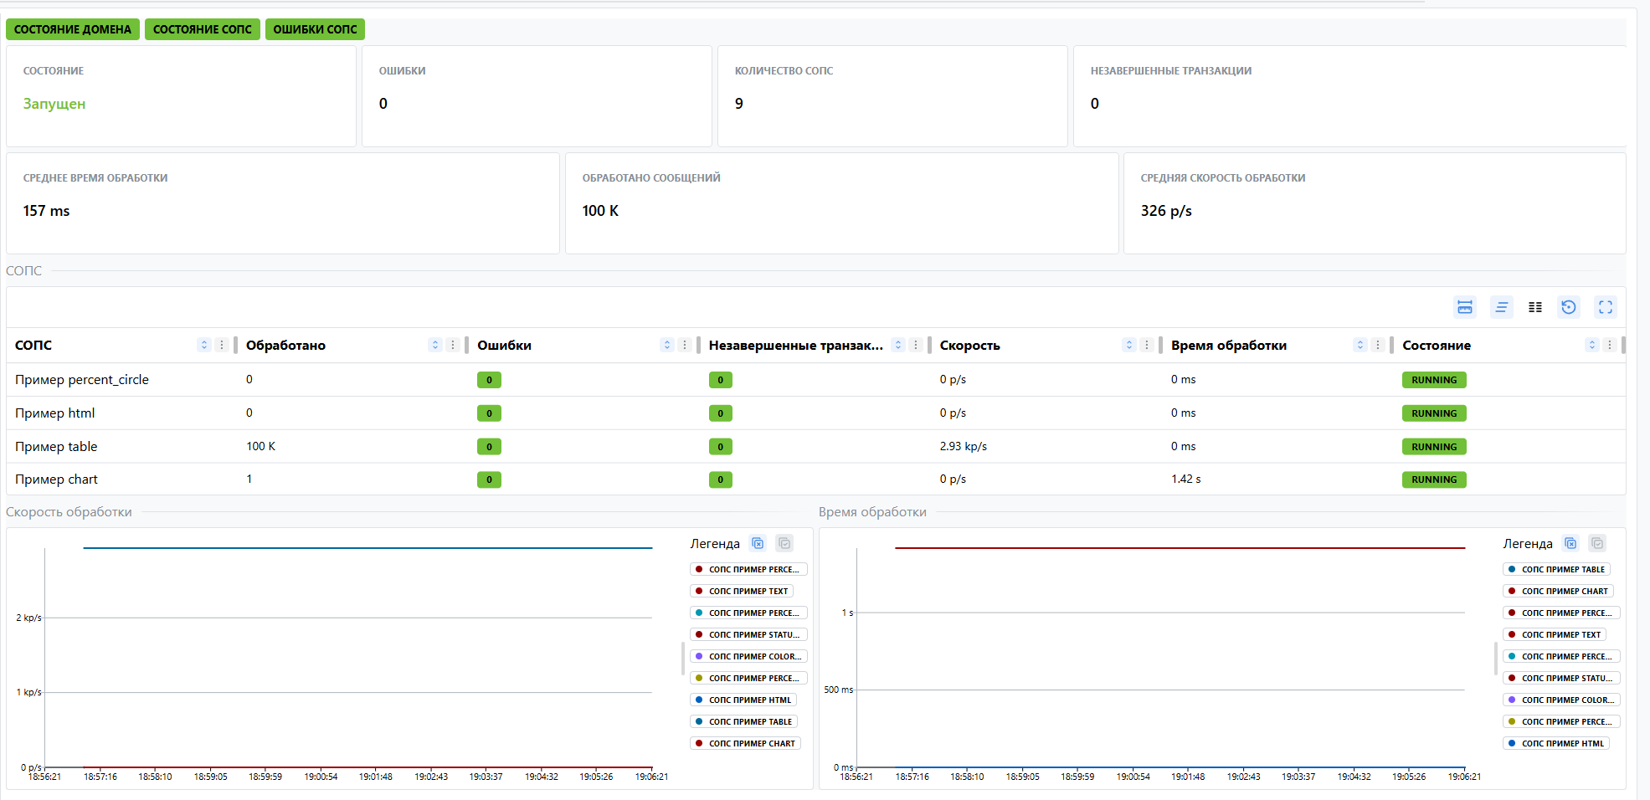Open column menu for Состояние header
This screenshot has height=800, width=1650.
[1609, 345]
